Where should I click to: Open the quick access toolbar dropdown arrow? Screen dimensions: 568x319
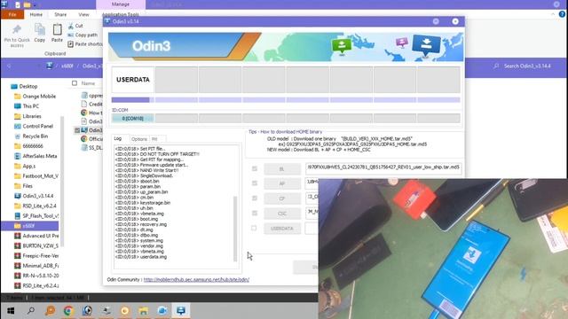[35, 5]
